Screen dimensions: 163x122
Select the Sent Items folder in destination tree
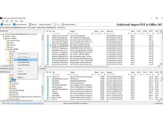(15, 95)
